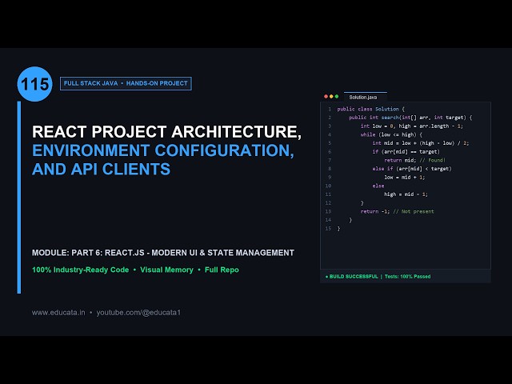The height and width of the screenshot is (384, 512).
Task: Click the green dot in code window
Action: pos(337,97)
